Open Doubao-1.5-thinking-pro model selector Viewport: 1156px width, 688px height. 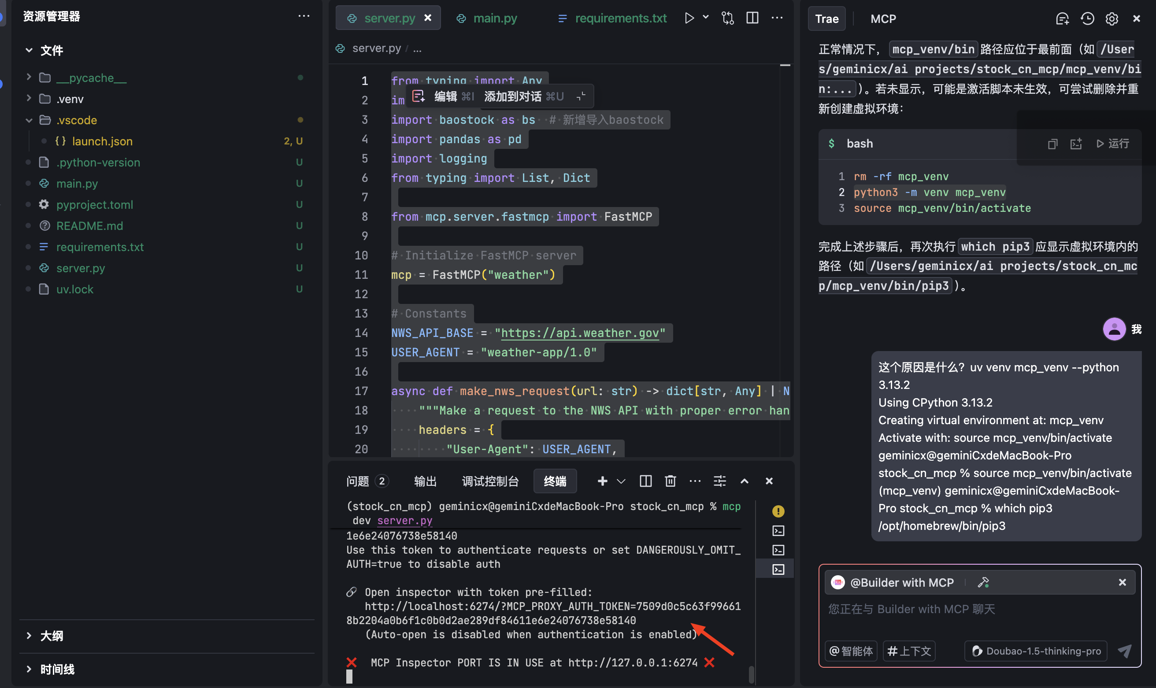pos(1036,651)
